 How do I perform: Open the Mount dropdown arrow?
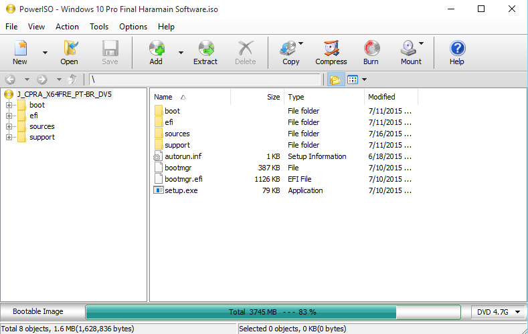click(x=421, y=43)
